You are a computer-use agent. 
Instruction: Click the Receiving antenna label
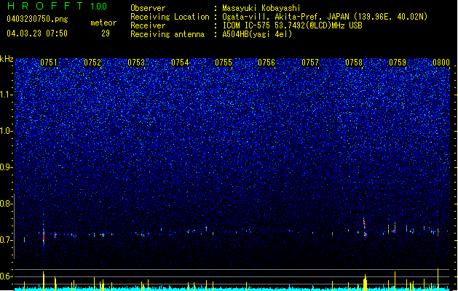pos(167,34)
